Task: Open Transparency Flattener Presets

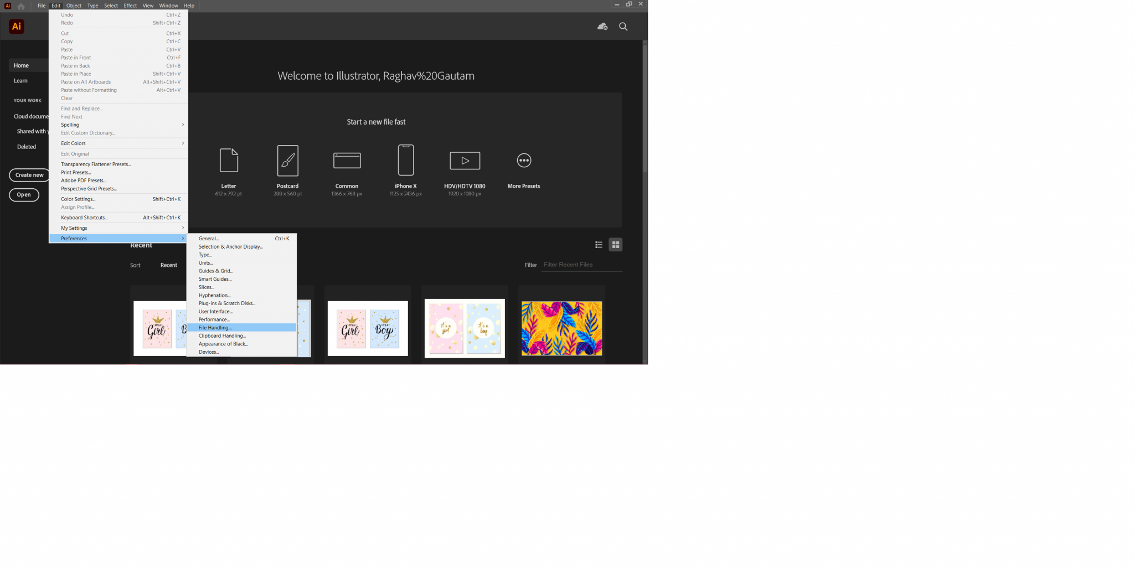Action: (118, 164)
